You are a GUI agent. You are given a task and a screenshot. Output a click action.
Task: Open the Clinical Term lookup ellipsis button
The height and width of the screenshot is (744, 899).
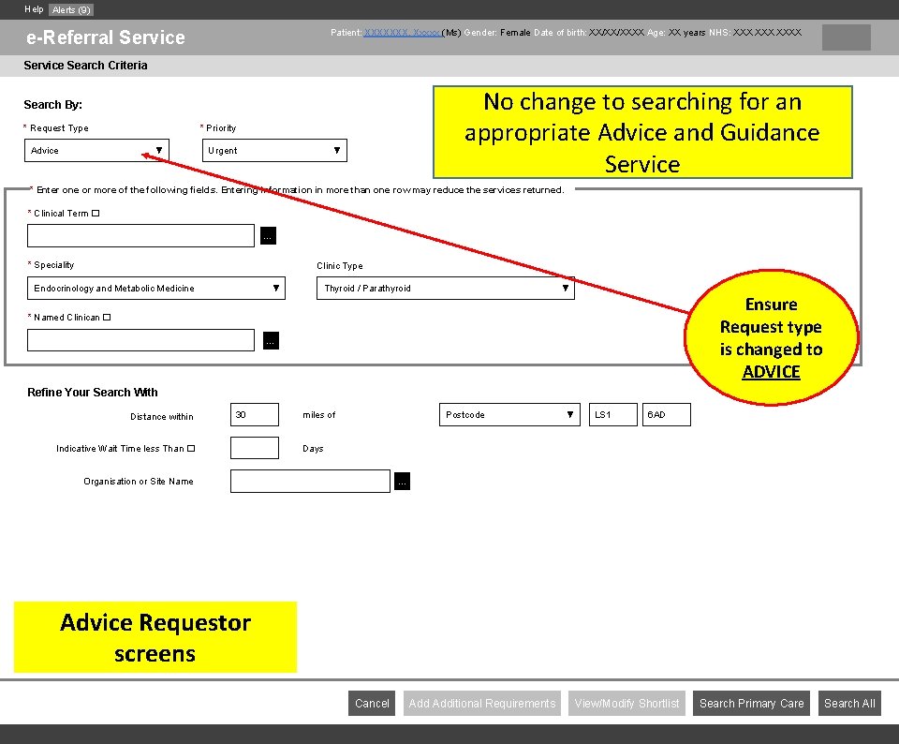click(268, 236)
